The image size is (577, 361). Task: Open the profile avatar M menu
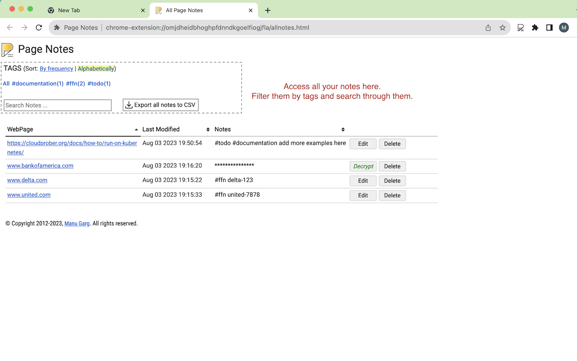tap(564, 28)
